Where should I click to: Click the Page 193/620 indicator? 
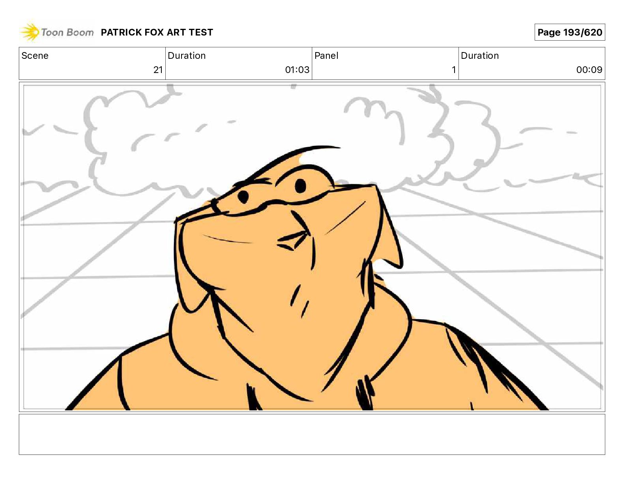pos(570,32)
